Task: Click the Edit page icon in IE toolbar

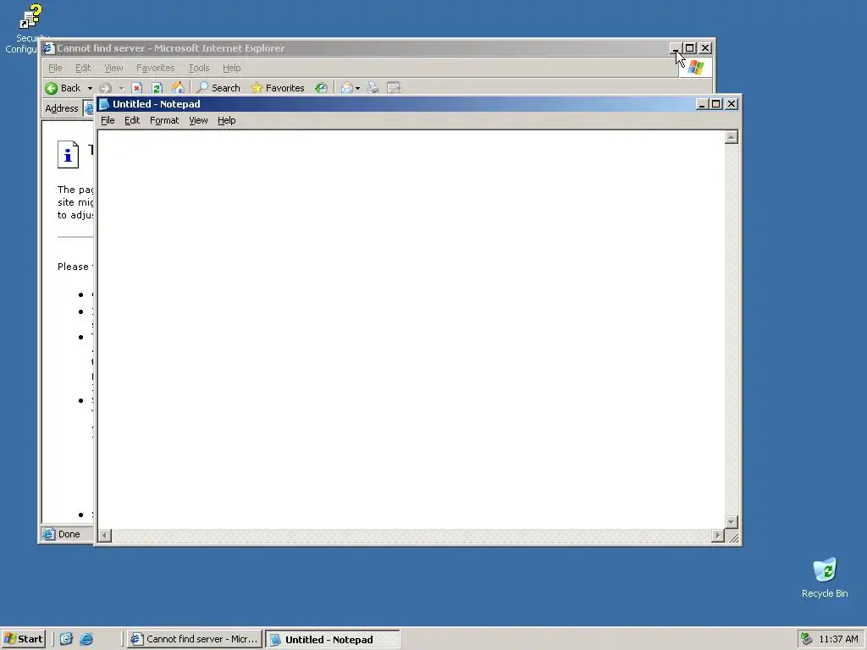Action: click(x=394, y=88)
